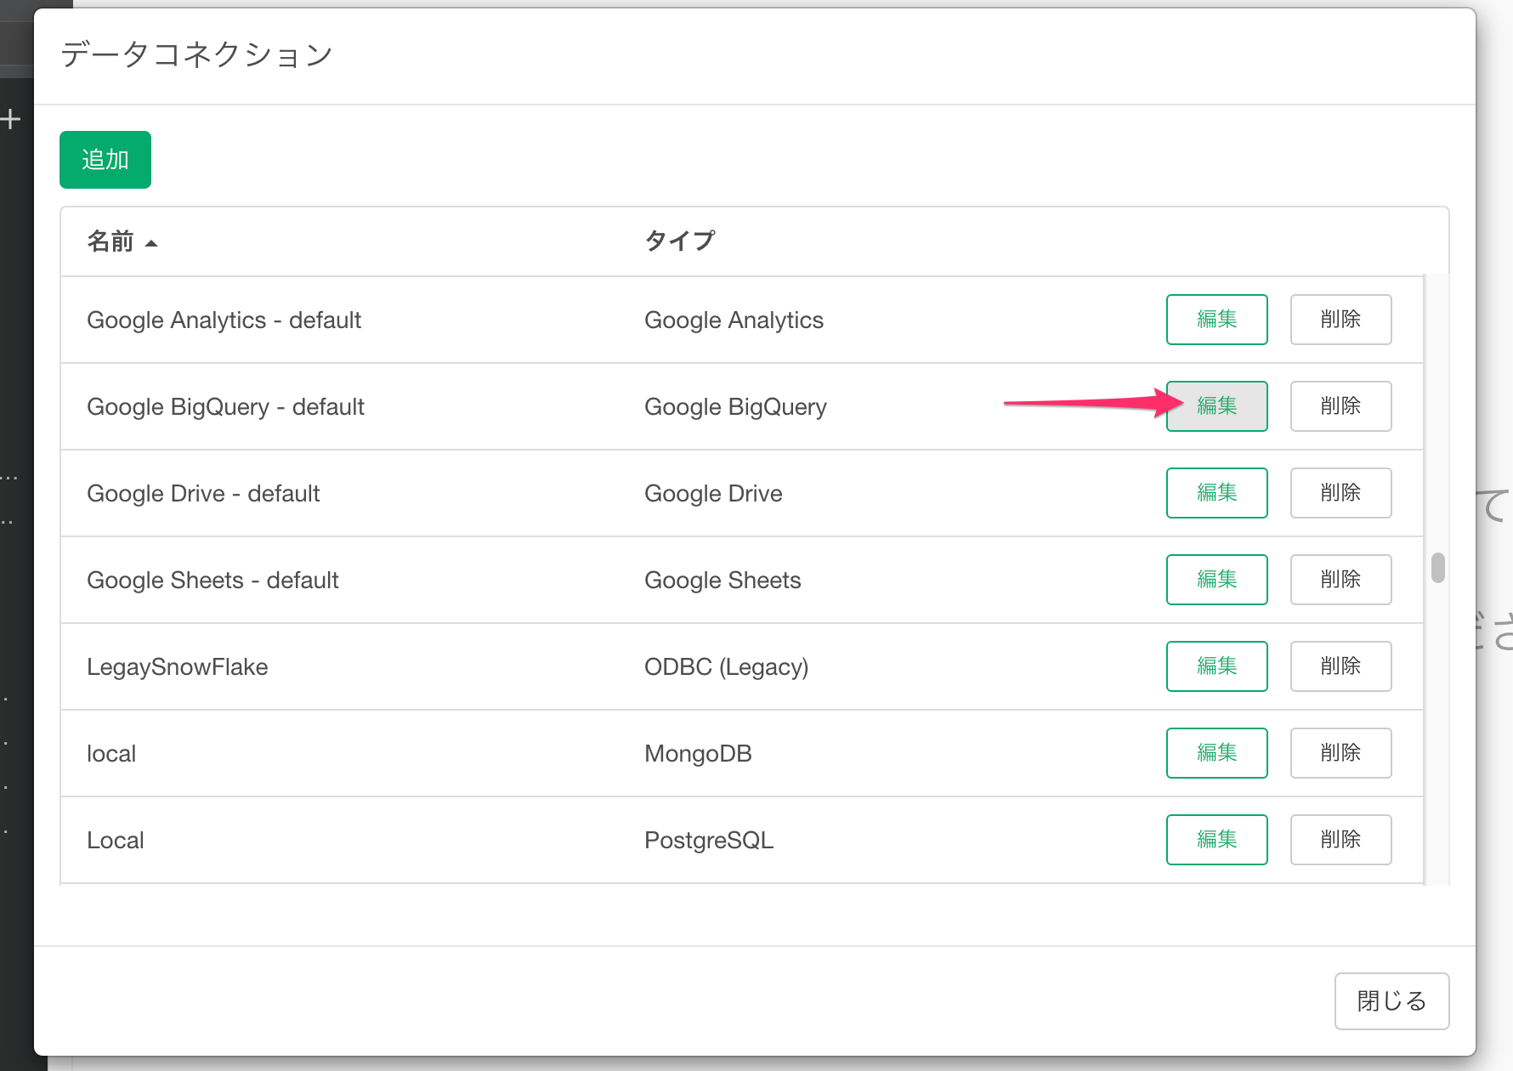1513x1071 pixels.
Task: Click the plus icon in the background sidebar
Action: pos(10,119)
